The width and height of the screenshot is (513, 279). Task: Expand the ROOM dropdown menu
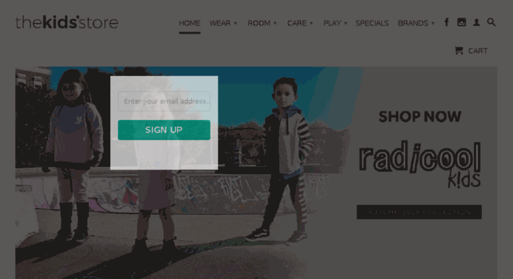coord(262,23)
